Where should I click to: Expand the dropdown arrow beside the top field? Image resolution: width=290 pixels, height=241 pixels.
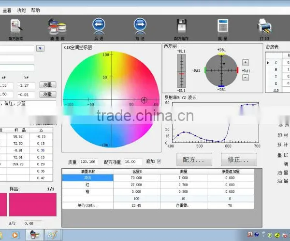pyautogui.click(x=40, y=49)
